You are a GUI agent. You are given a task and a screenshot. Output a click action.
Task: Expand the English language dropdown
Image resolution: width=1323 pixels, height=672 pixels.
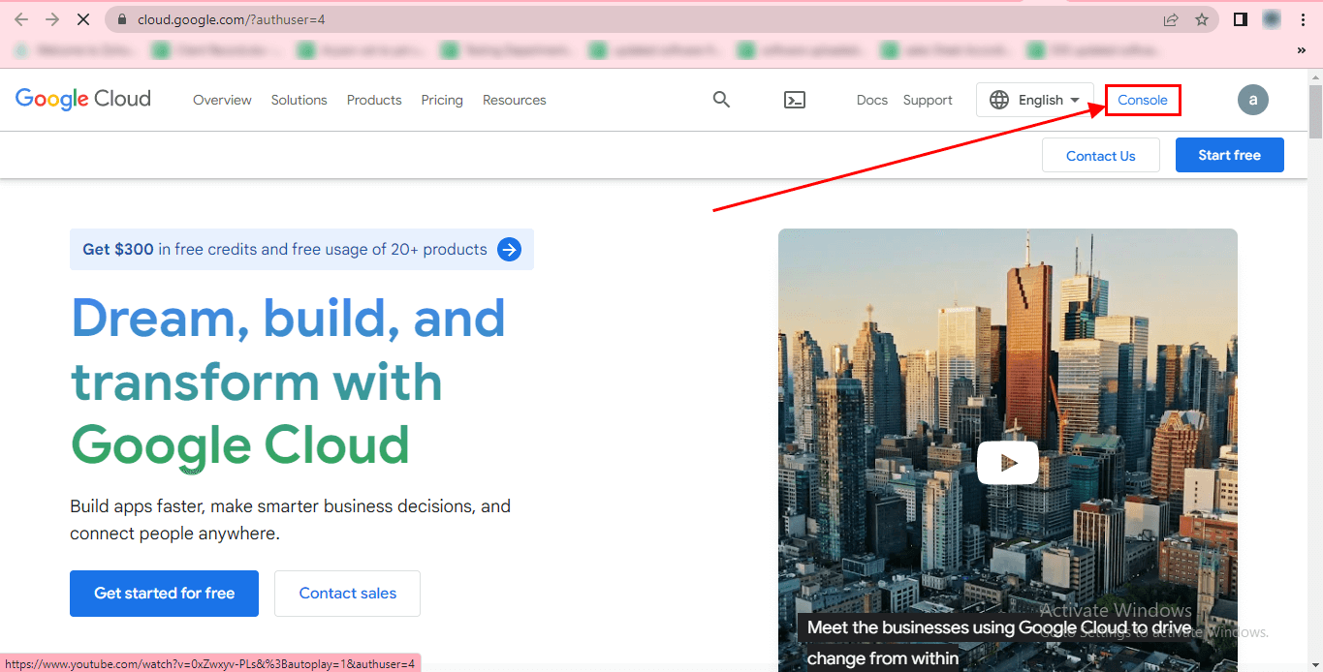tap(1035, 100)
